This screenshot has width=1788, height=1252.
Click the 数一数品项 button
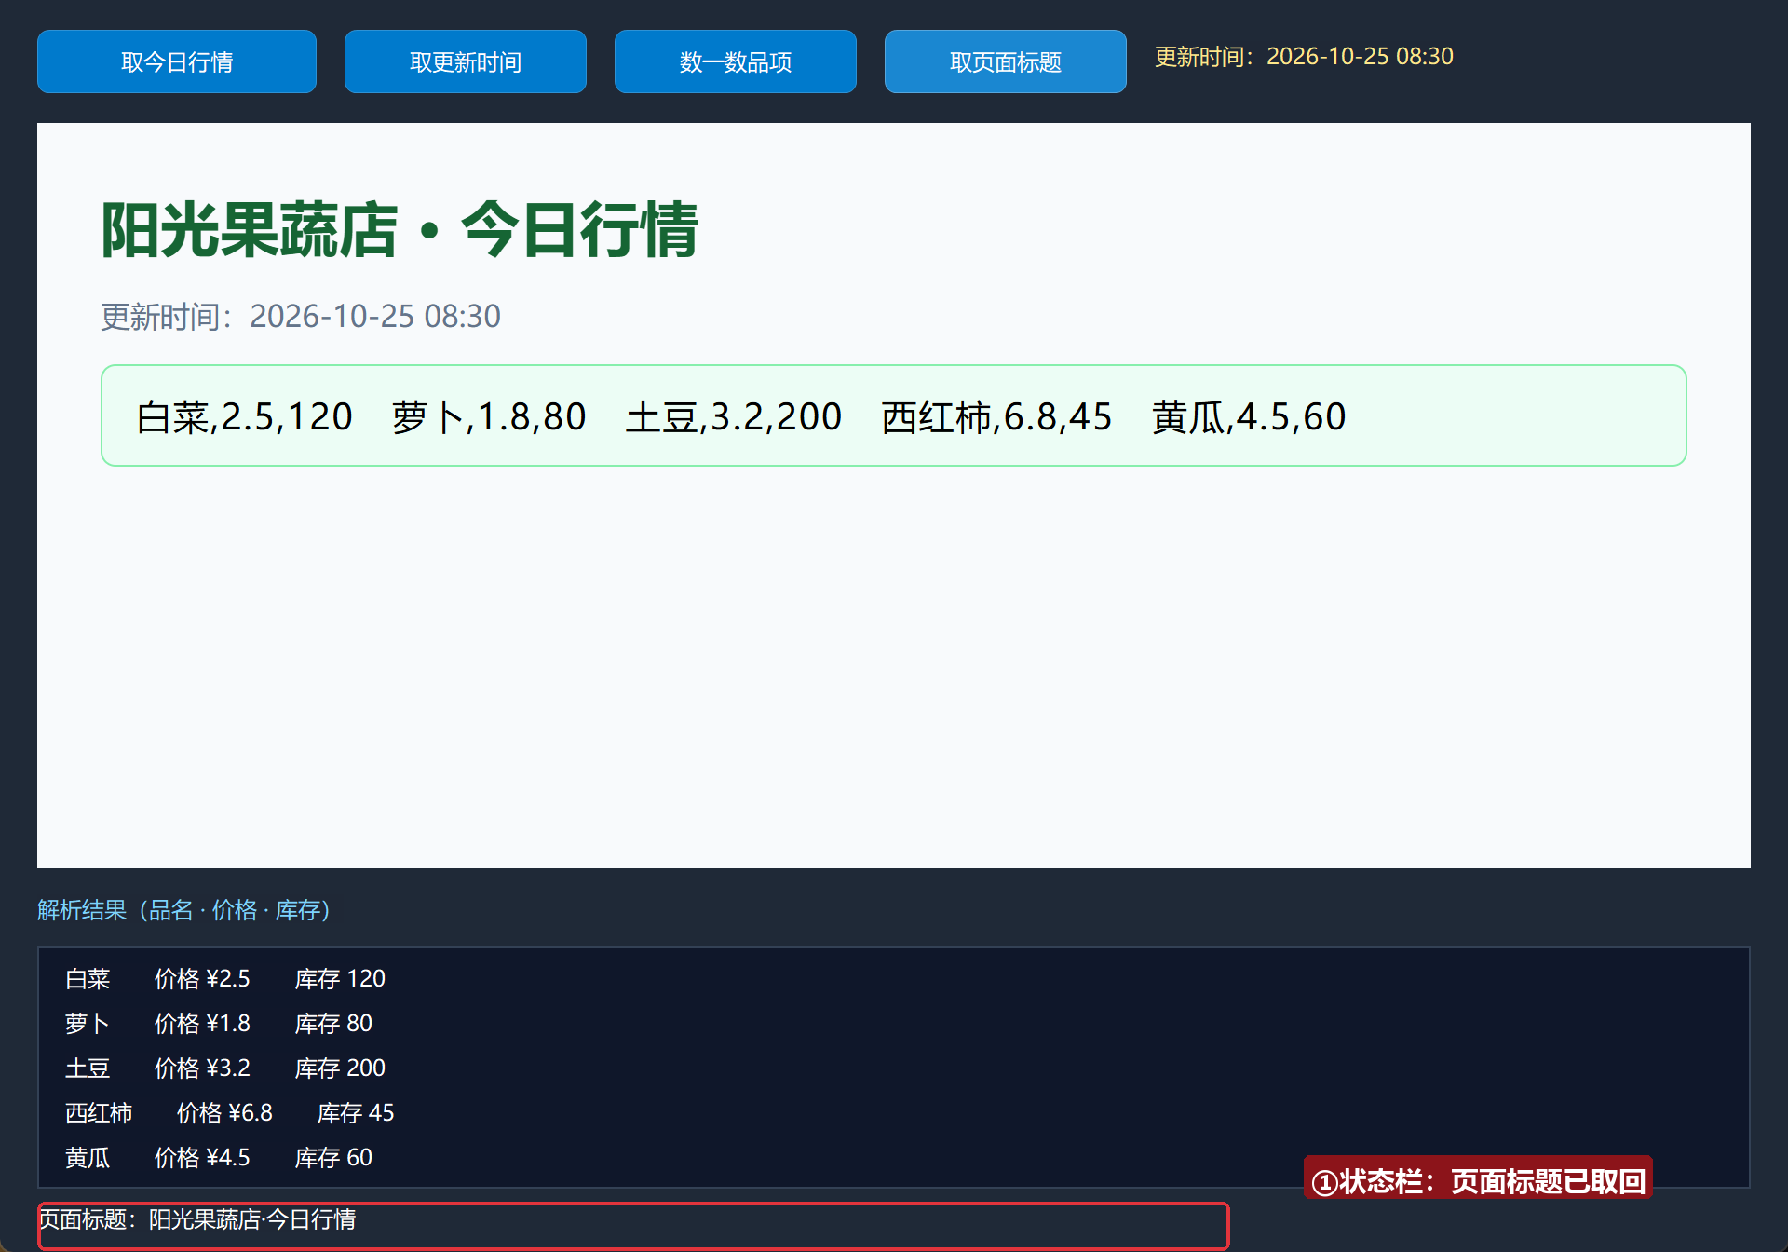736,61
